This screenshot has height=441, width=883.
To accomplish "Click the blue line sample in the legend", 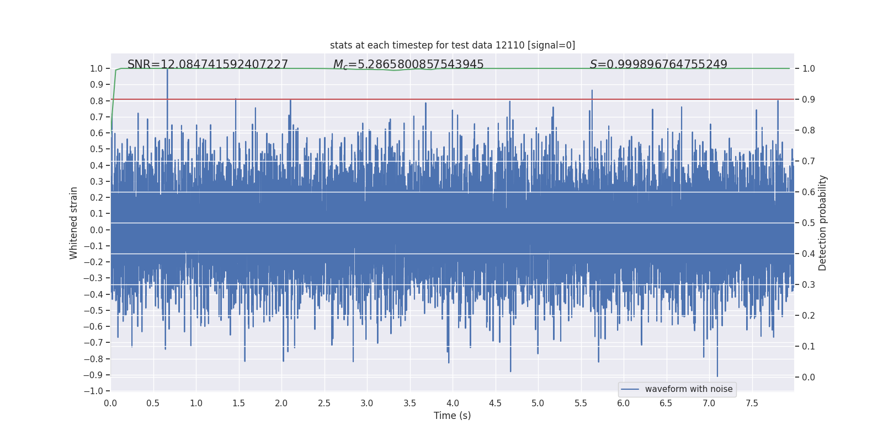I will [x=630, y=389].
